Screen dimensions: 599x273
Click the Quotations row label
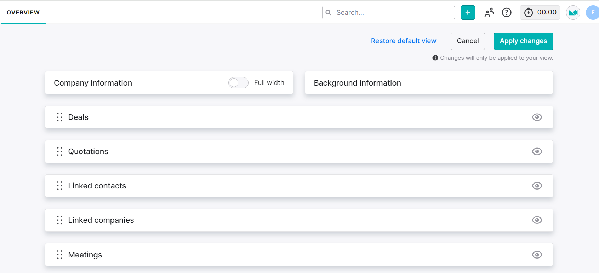click(88, 151)
